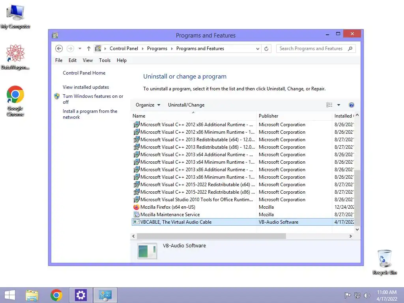Open the taskbar clock showing 11:00 AM
This screenshot has height=303, width=404.
point(387,296)
